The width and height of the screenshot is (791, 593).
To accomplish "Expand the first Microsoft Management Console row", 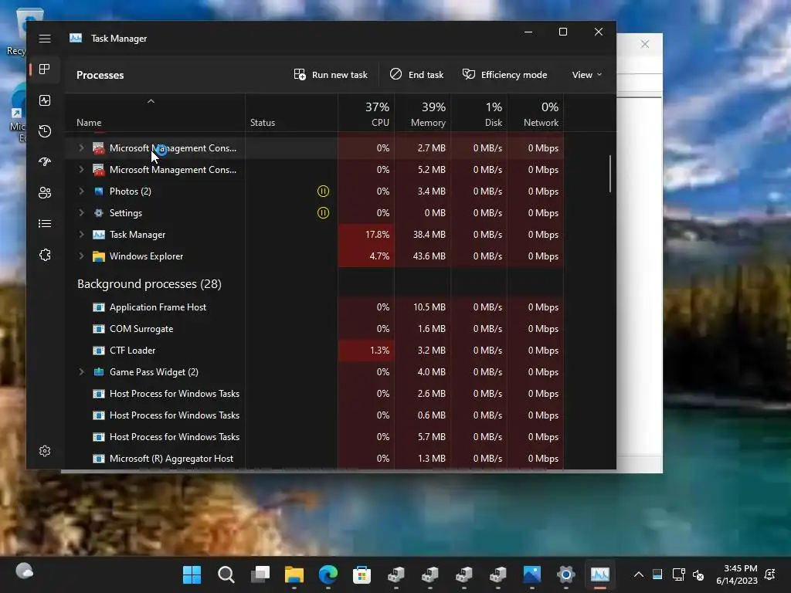I will tap(81, 147).
